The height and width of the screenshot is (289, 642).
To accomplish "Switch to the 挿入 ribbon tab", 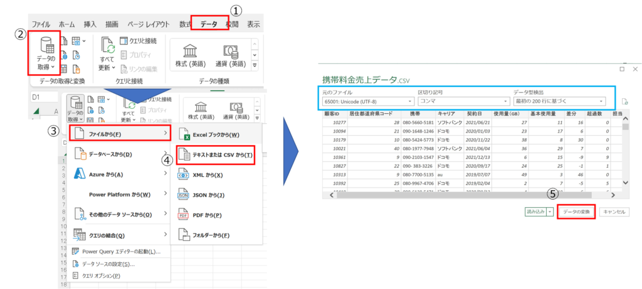I will [x=90, y=24].
